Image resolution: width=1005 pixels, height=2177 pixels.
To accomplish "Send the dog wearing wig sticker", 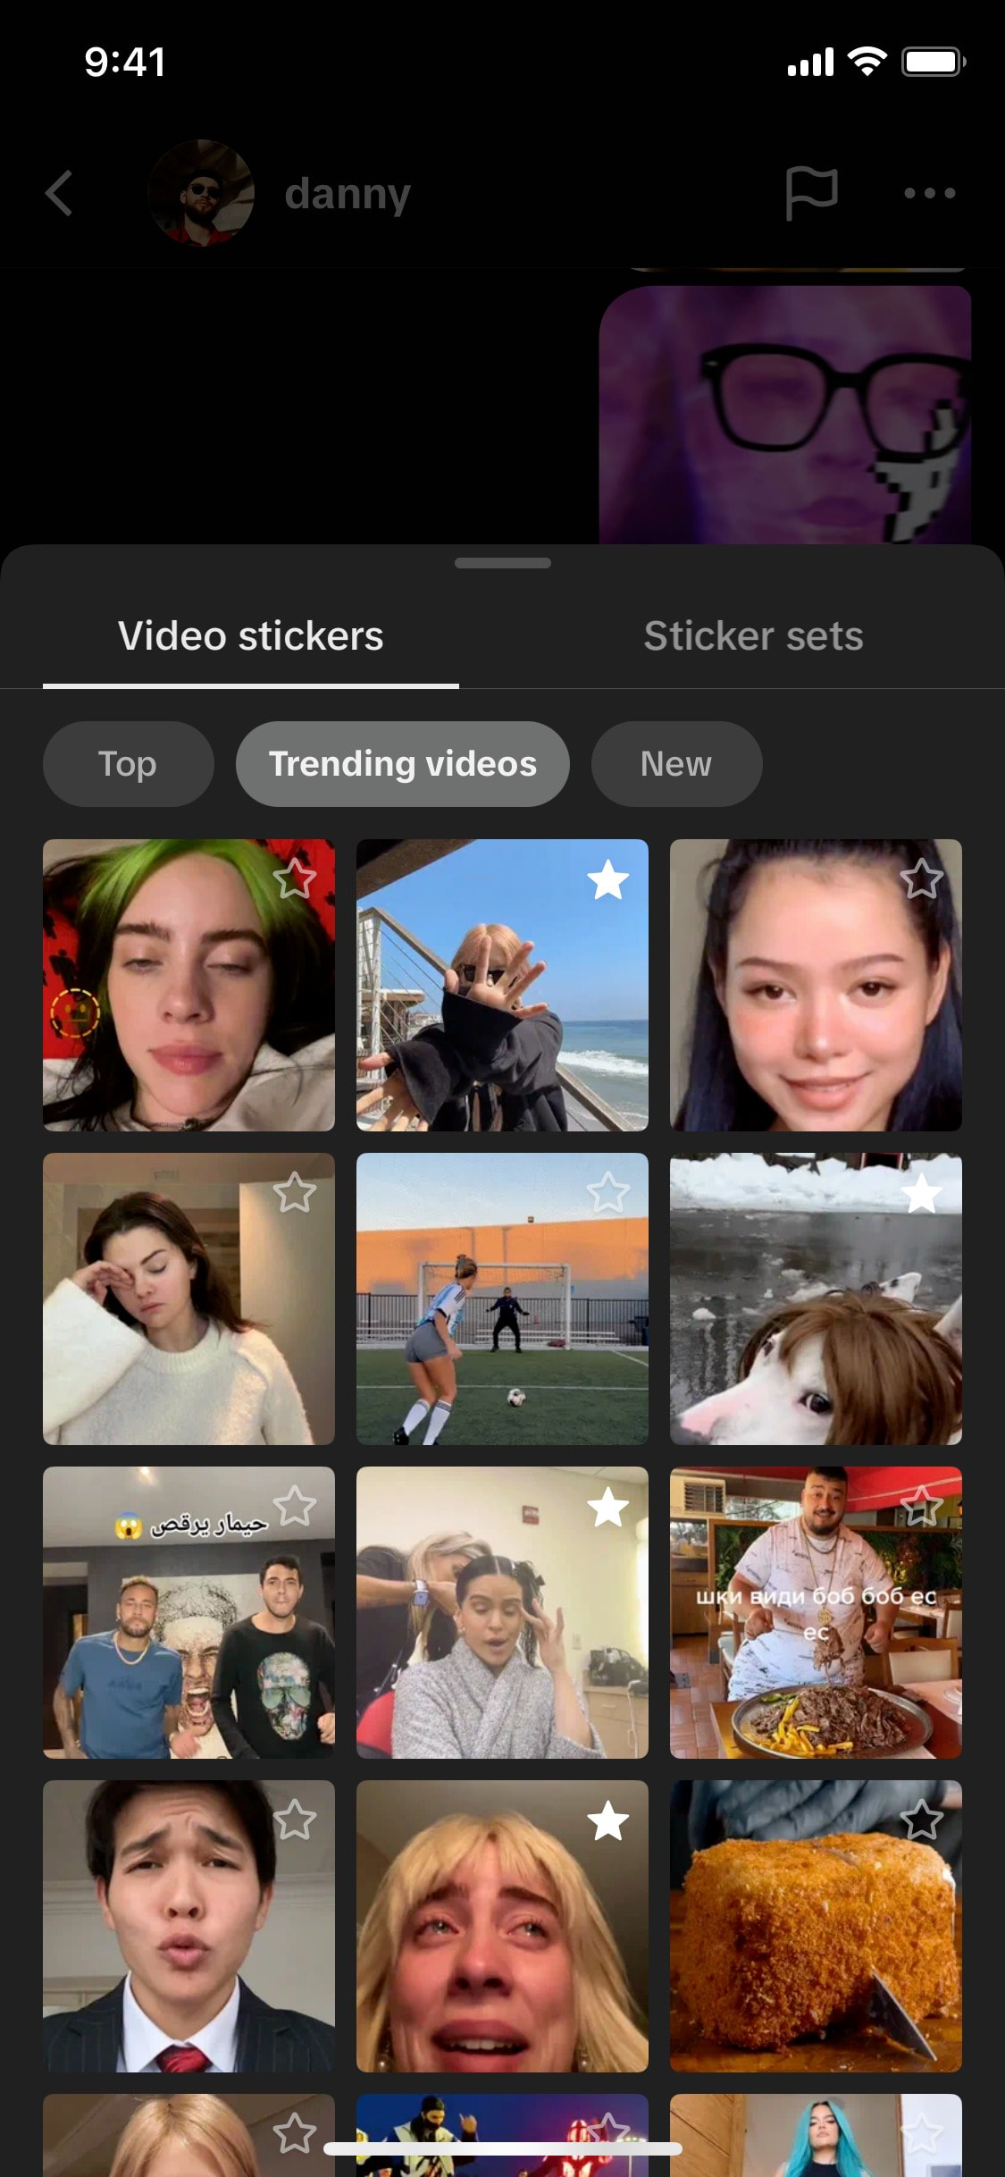I will 816,1299.
